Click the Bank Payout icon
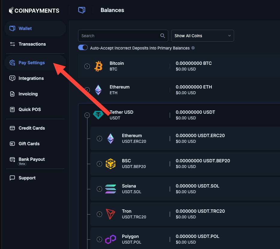Image resolution: width=280 pixels, height=249 pixels. [12, 159]
